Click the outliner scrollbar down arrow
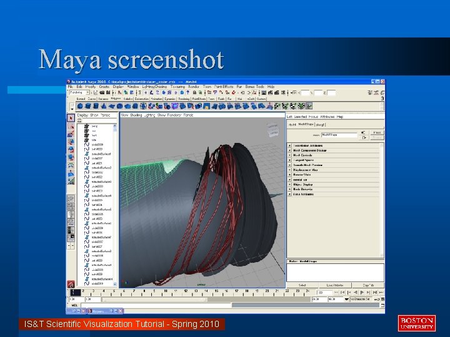The width and height of the screenshot is (450, 337). pos(115,284)
